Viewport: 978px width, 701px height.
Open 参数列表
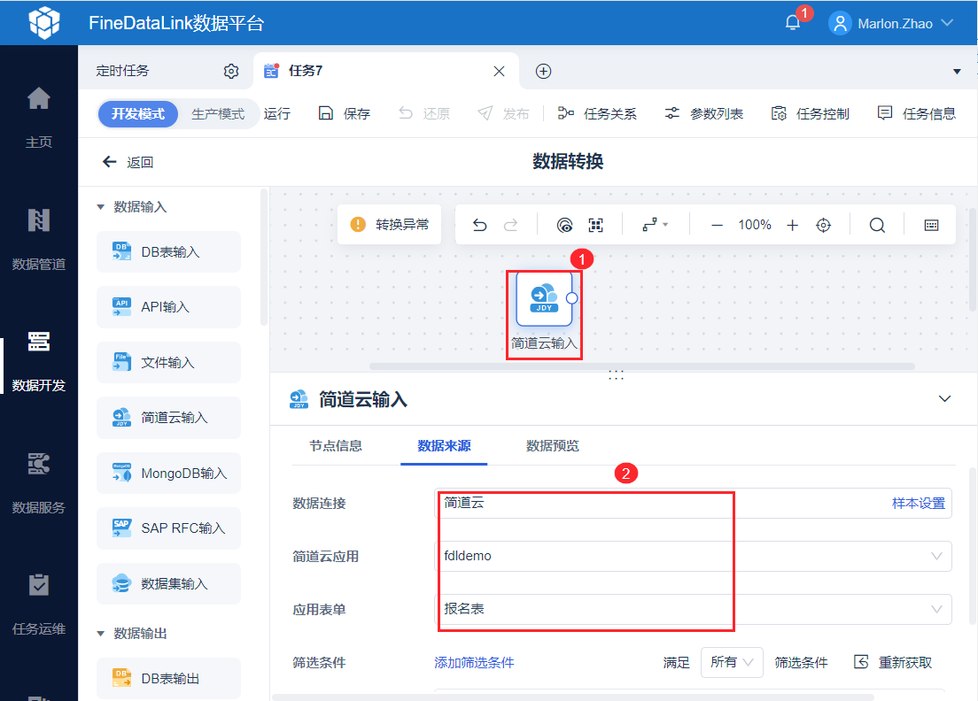click(703, 113)
